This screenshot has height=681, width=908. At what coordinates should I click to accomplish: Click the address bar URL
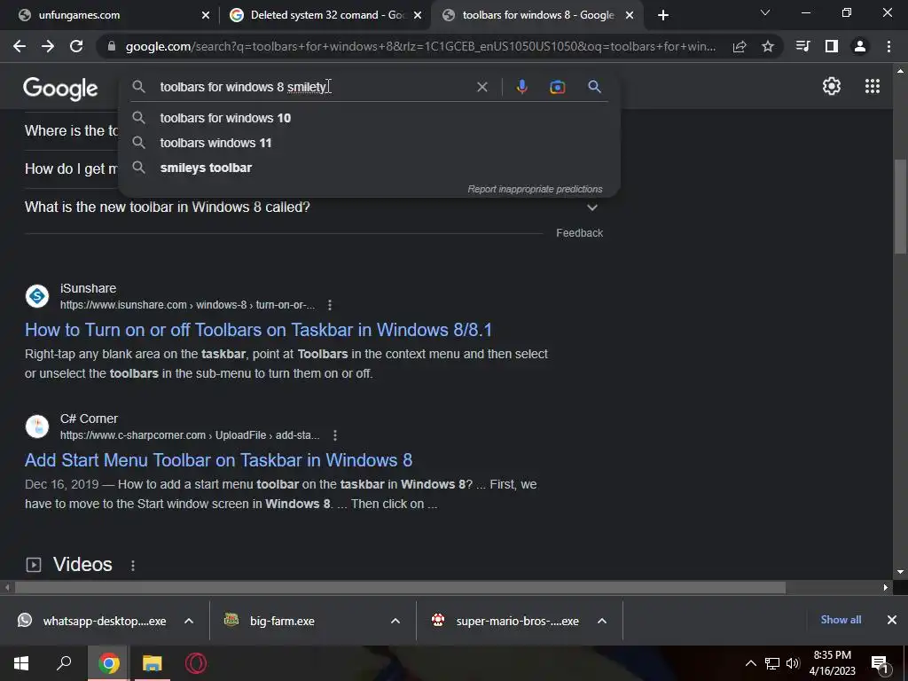click(420, 46)
